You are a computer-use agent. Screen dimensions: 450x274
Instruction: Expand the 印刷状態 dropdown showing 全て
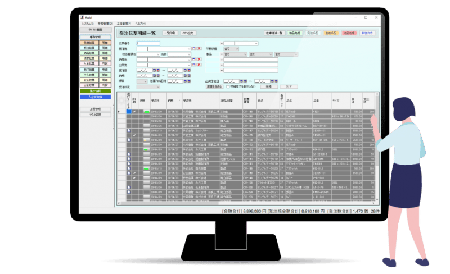(237, 49)
